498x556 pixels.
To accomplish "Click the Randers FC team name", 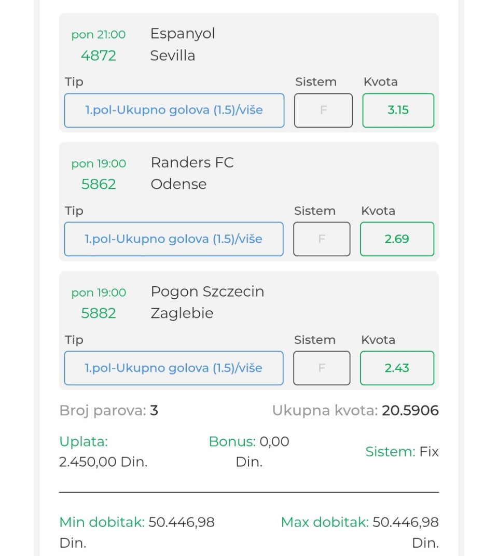I will click(x=192, y=162).
